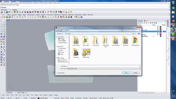
Task: Toggle Ortho in status bar
Action: coord(62,98)
